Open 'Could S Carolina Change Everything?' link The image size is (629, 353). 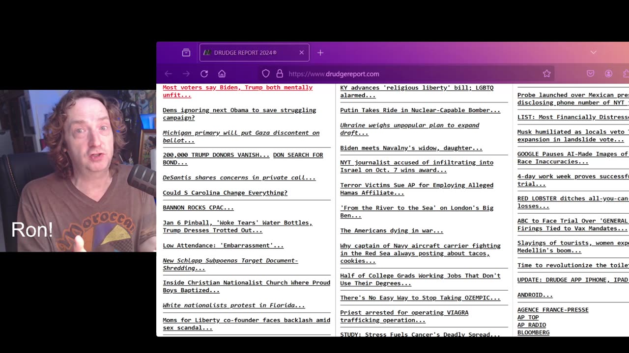[x=225, y=193]
